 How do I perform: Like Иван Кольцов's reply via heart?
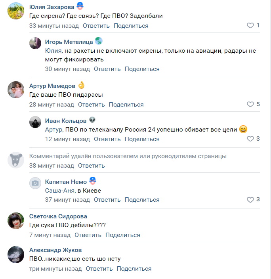click(x=250, y=139)
